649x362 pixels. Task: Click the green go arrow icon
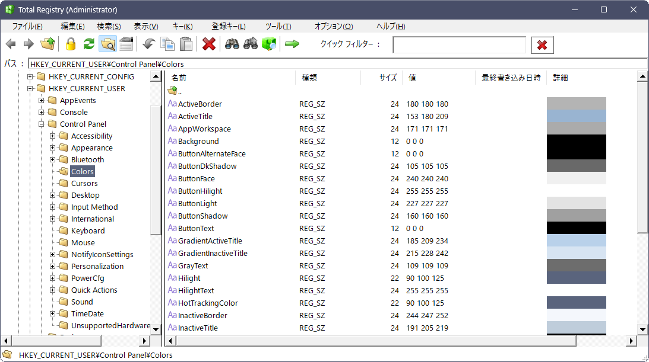click(292, 44)
